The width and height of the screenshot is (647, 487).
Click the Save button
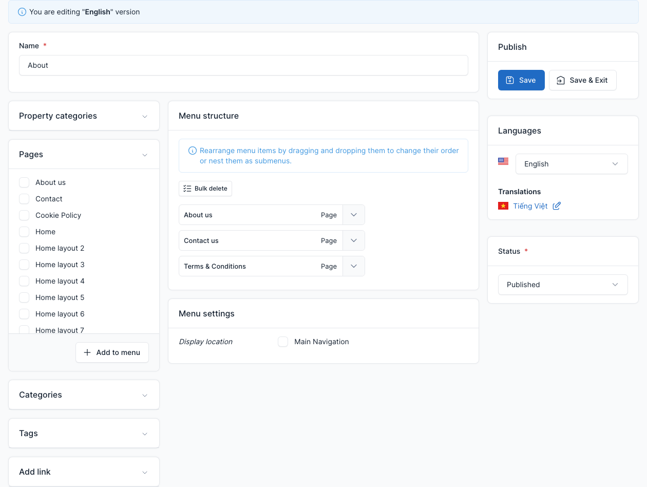521,80
